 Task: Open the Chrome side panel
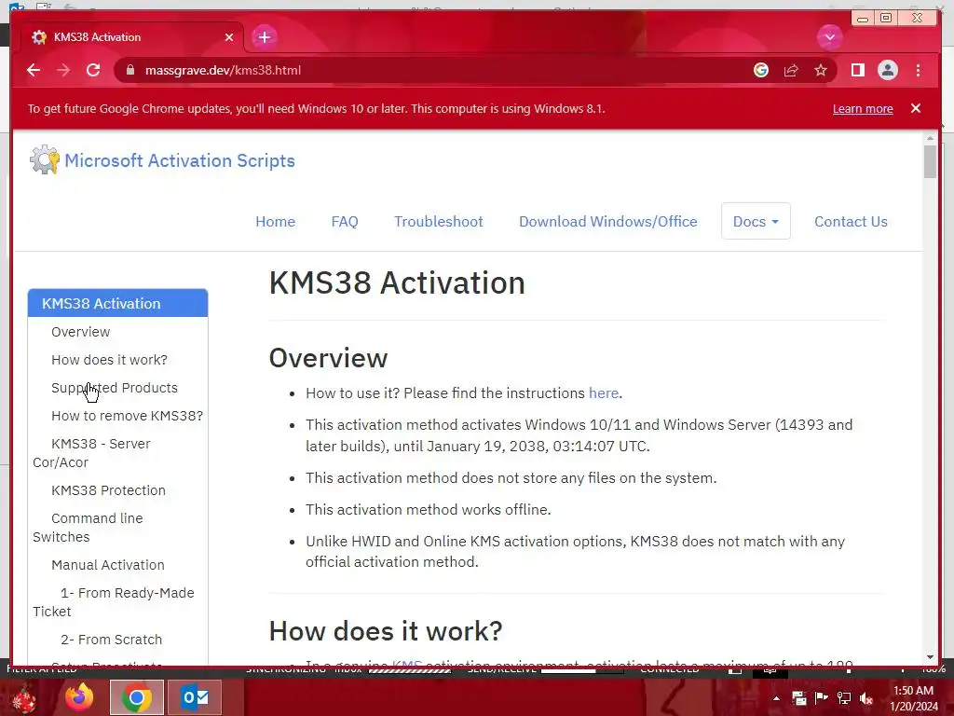coord(858,70)
